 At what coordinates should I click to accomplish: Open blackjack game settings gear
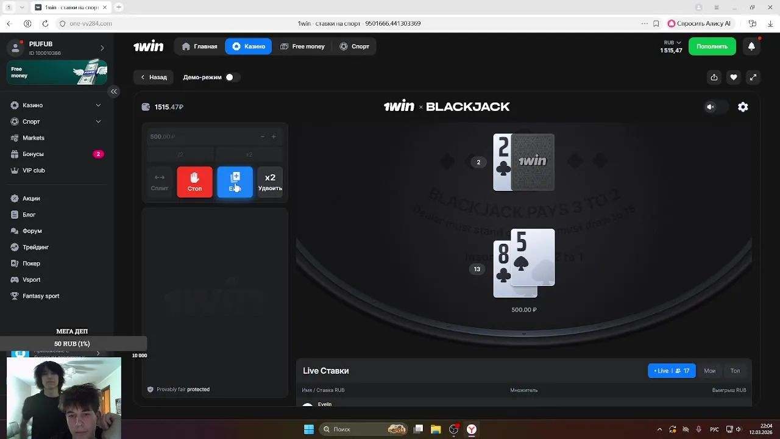click(743, 107)
